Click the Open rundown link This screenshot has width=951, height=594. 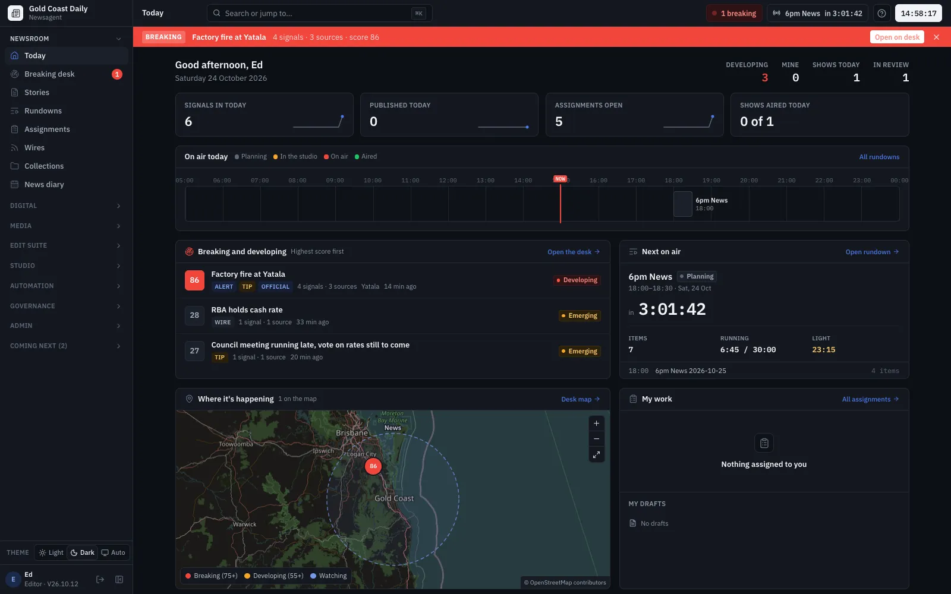(872, 252)
